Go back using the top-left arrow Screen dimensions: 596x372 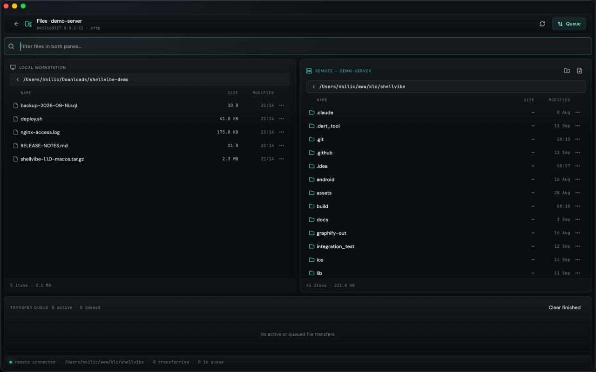(x=16, y=24)
